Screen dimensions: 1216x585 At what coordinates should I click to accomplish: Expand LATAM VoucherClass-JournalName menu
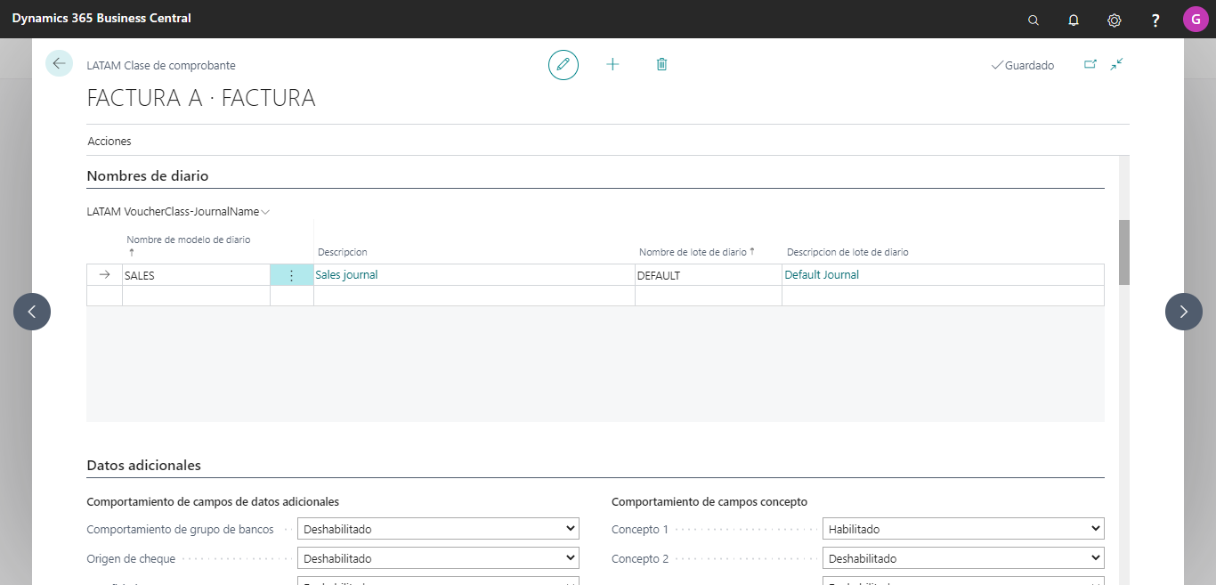(178, 212)
